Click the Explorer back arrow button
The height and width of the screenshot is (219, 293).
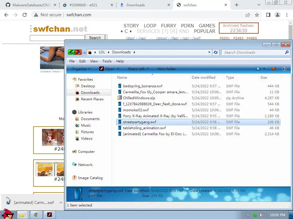71,52
